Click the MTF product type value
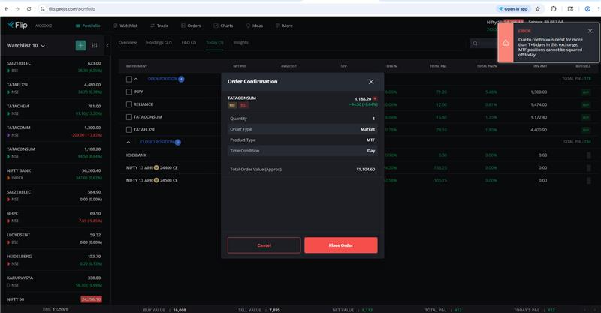 point(370,140)
